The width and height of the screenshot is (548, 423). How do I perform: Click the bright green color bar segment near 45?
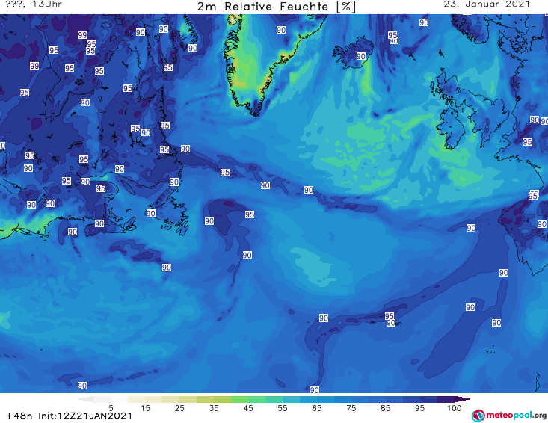coord(239,399)
